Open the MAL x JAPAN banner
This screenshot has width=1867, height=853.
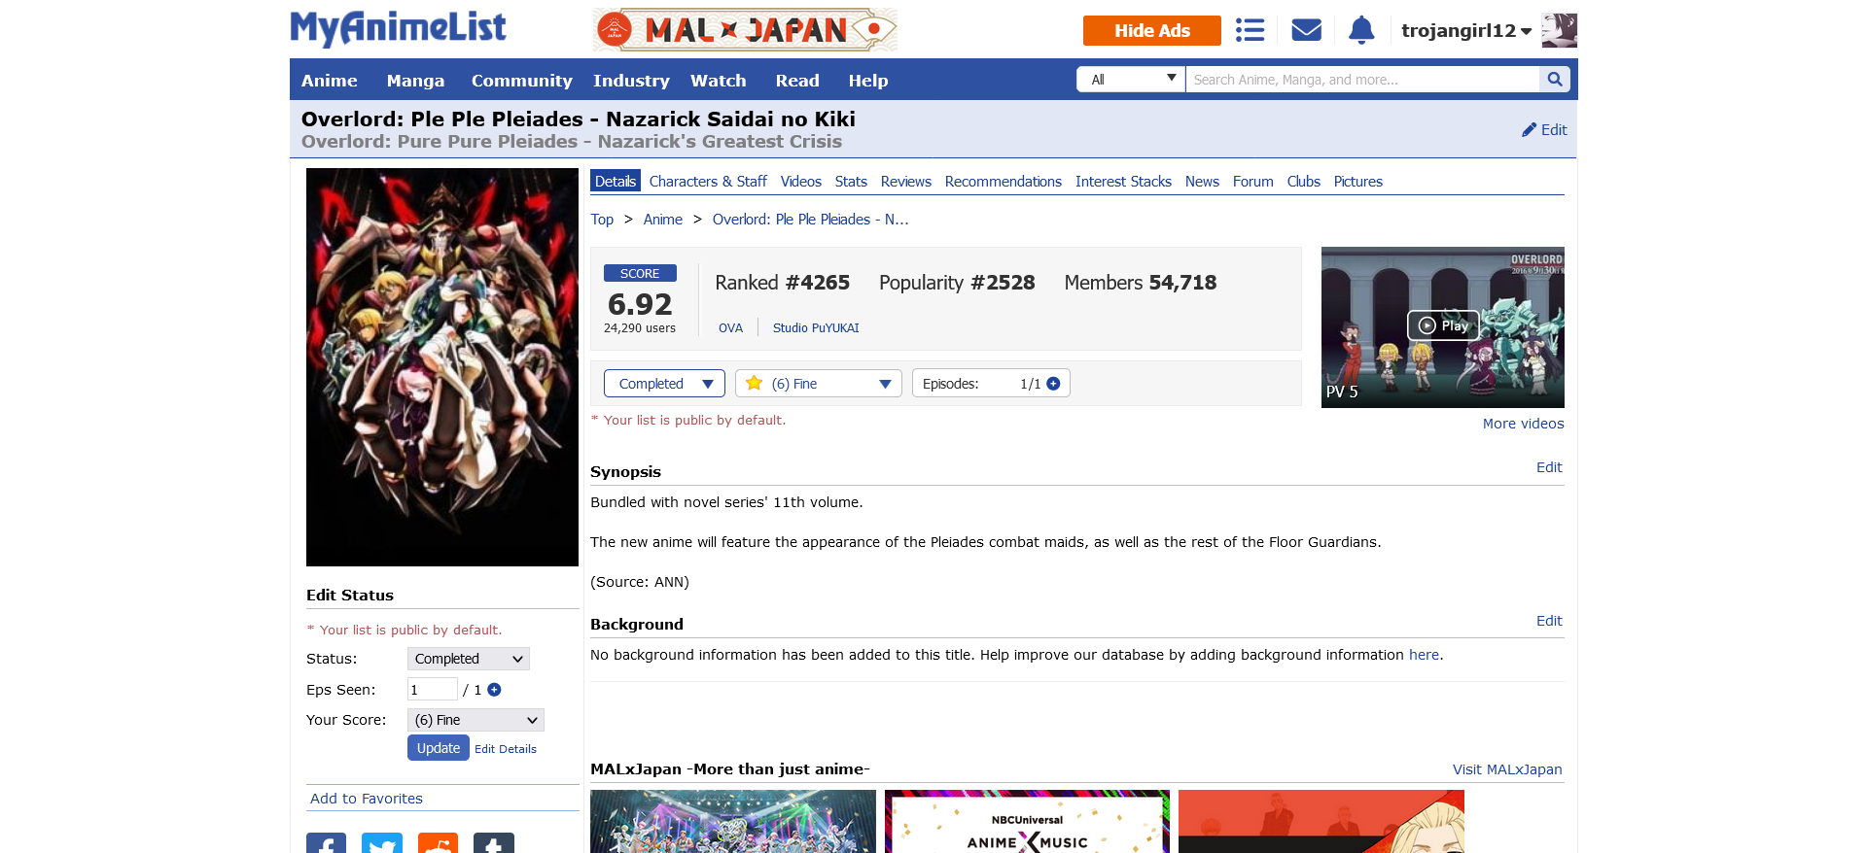coord(745,30)
